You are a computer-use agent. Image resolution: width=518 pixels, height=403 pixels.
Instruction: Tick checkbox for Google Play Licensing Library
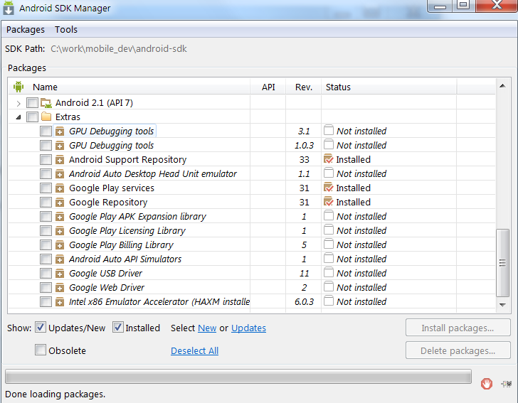click(46, 231)
